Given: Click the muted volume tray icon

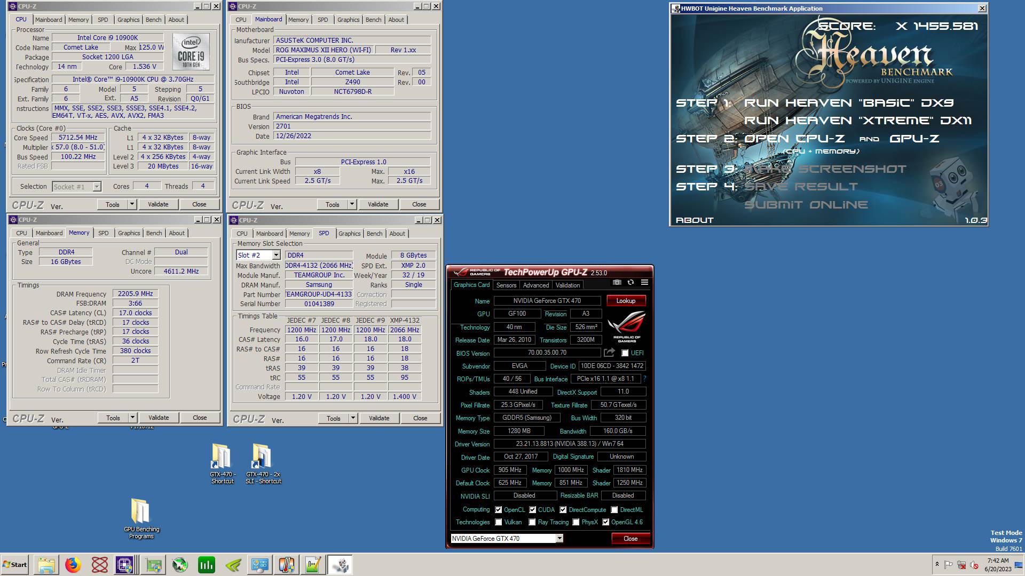Looking at the screenshot, I should pos(974,565).
